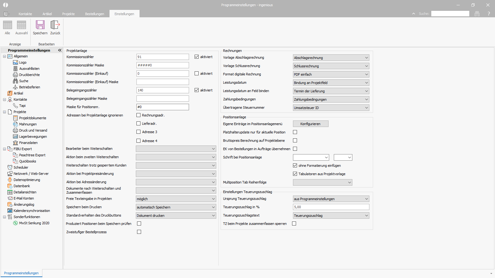The width and height of the screenshot is (495, 278).
Task: Enable aktiviert for Kommissionszähler (Einkauf)
Action: click(x=196, y=74)
